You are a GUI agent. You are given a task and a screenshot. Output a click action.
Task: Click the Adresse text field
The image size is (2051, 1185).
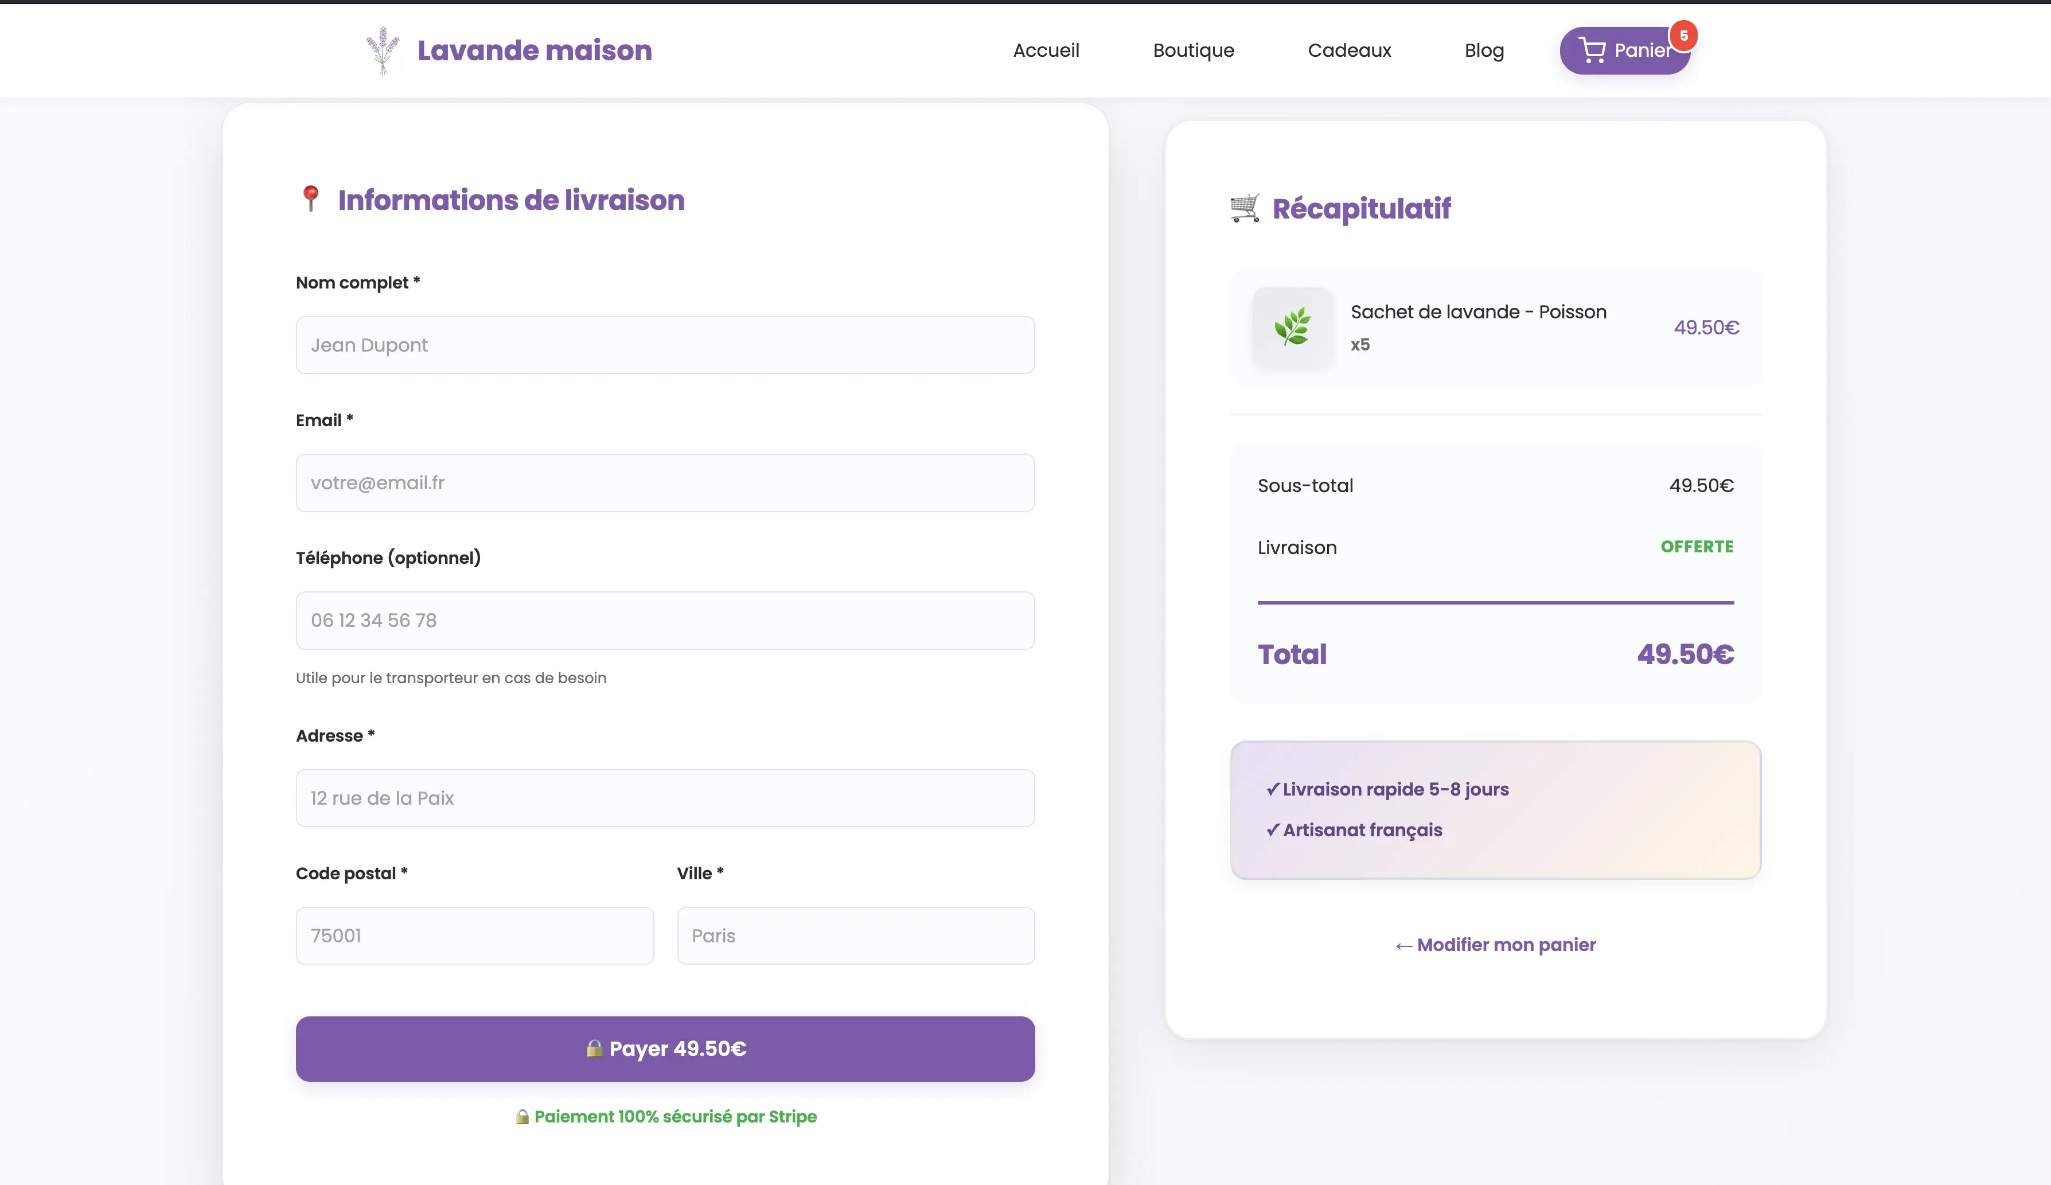pos(665,798)
